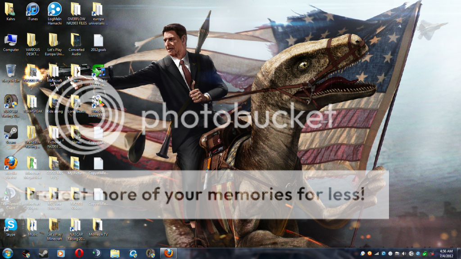Open the OVERFLOW NR2003 FILES folder
This screenshot has height=259, width=461.
tap(77, 14)
